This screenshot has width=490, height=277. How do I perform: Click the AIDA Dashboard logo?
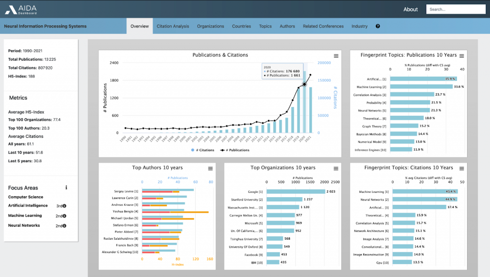[22, 9]
